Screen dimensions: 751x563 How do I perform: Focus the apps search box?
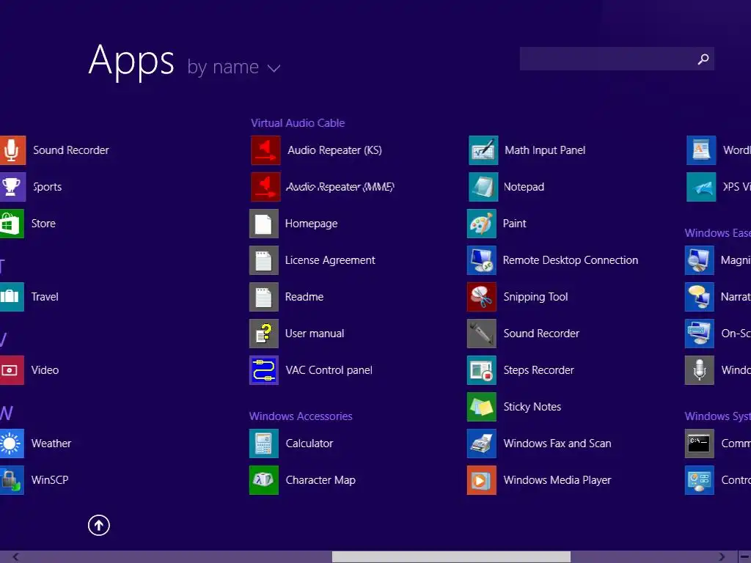pyautogui.click(x=617, y=59)
